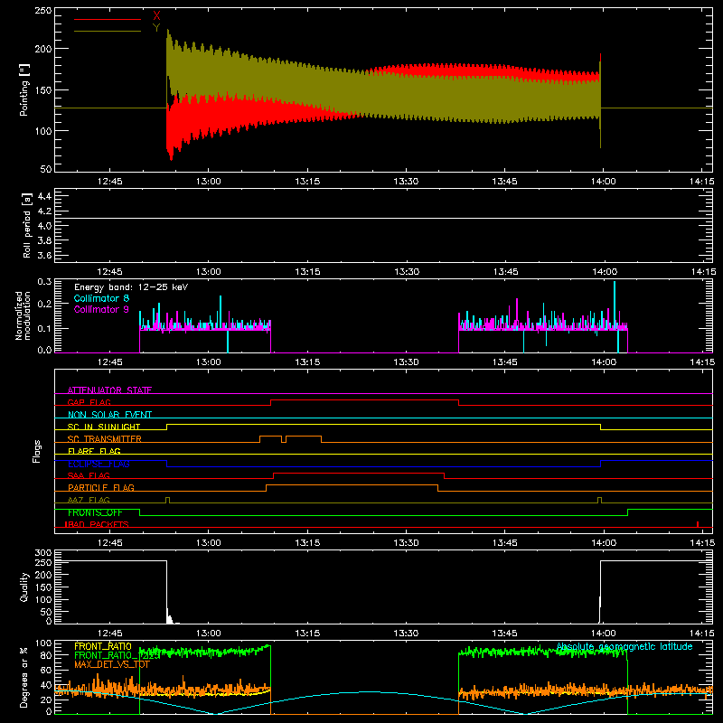The image size is (723, 723).
Task: Click the 'Absolute geomagnetic latitude' legend text
Action: click(x=624, y=646)
